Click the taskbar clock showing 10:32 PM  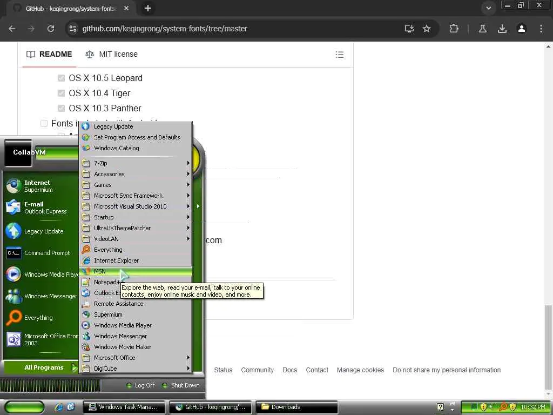coord(532,407)
